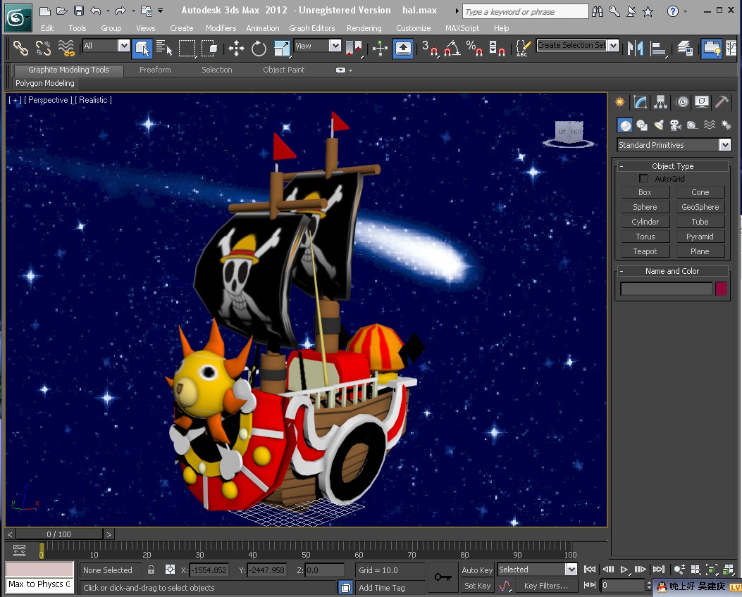The width and height of the screenshot is (742, 597).
Task: Choose the Select and Uniform Scale tool
Action: point(282,48)
